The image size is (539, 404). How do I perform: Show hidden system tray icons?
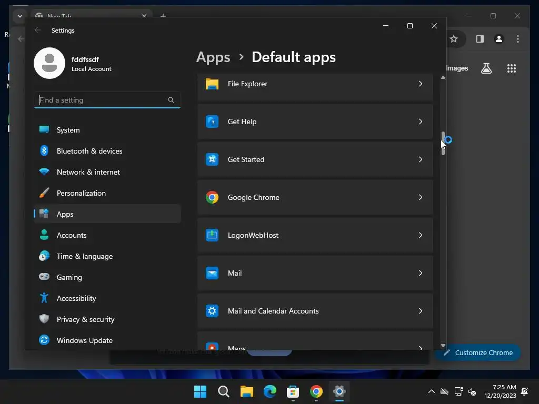pos(432,391)
